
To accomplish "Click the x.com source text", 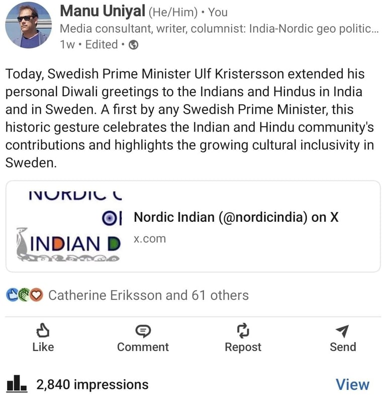I will 149,238.
